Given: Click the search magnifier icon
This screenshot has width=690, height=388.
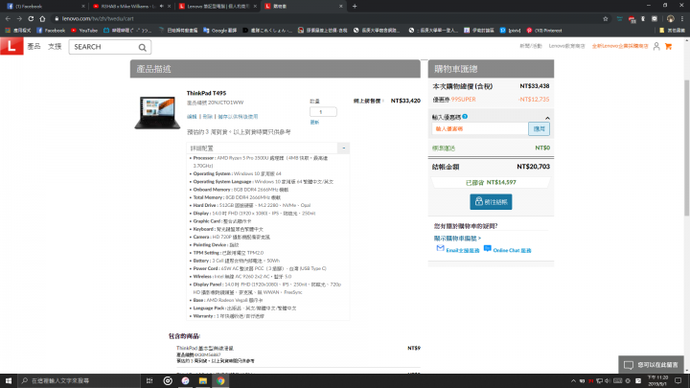Looking at the screenshot, I should coord(143,47).
